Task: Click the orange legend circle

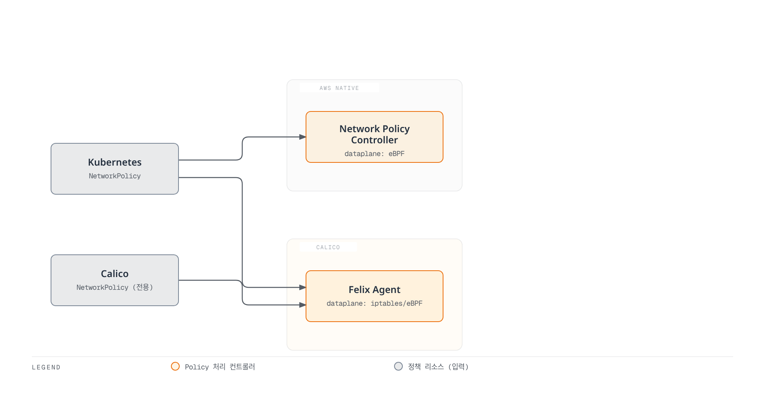Action: (175, 366)
